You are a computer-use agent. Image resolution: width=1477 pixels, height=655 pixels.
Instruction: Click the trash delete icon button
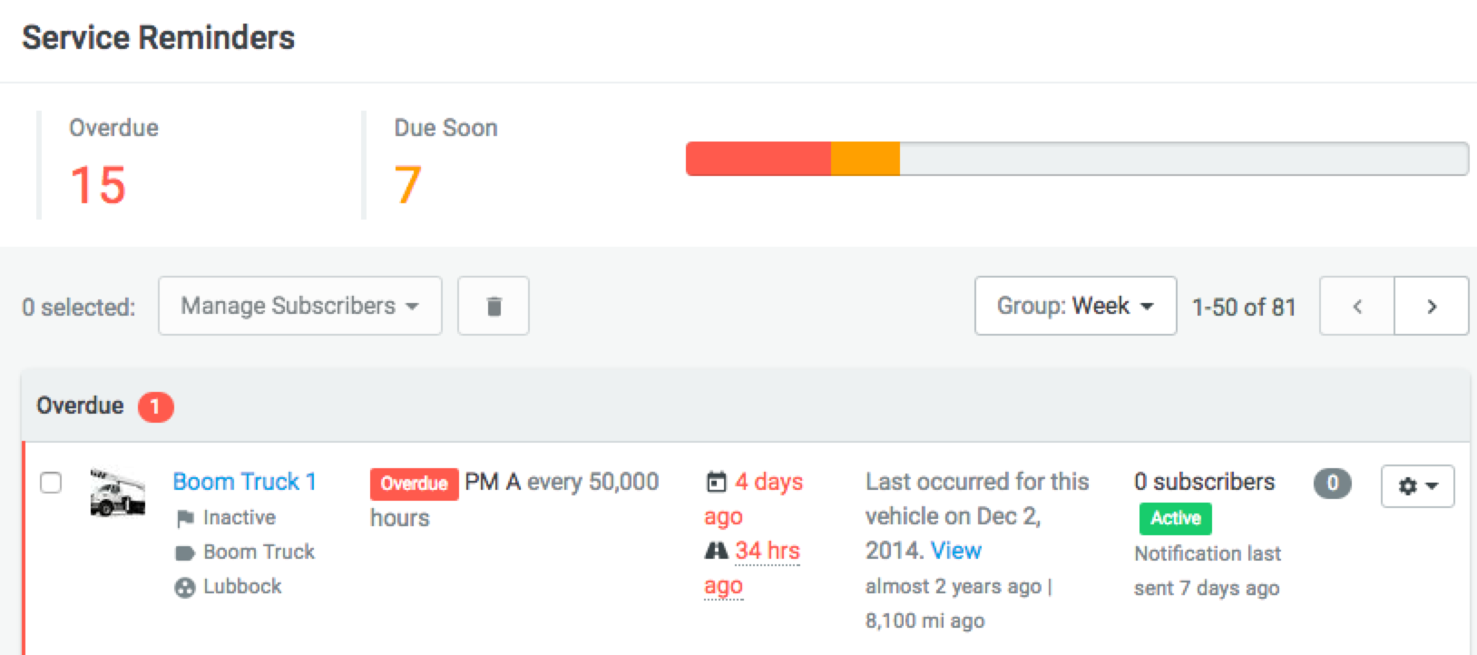tap(494, 307)
